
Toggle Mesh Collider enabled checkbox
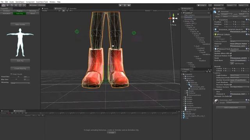(218, 35)
